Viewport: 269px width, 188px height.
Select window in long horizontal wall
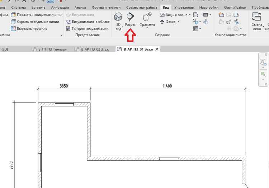click(x=169, y=159)
